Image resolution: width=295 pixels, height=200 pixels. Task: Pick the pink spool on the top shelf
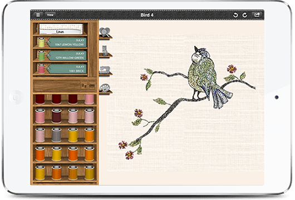[89, 99]
